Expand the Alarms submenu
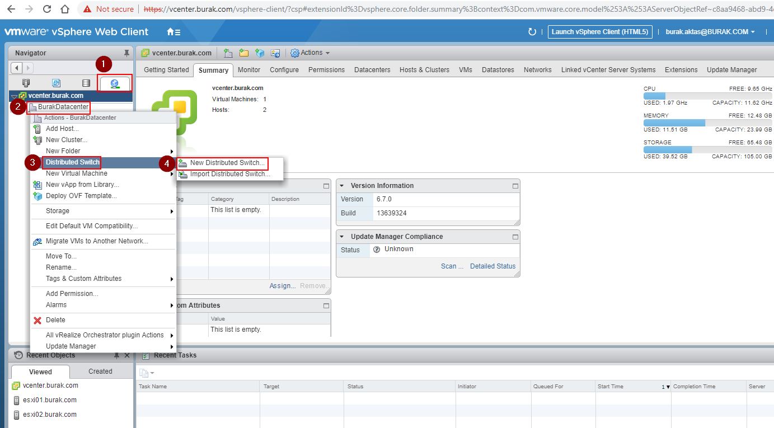 click(x=103, y=305)
